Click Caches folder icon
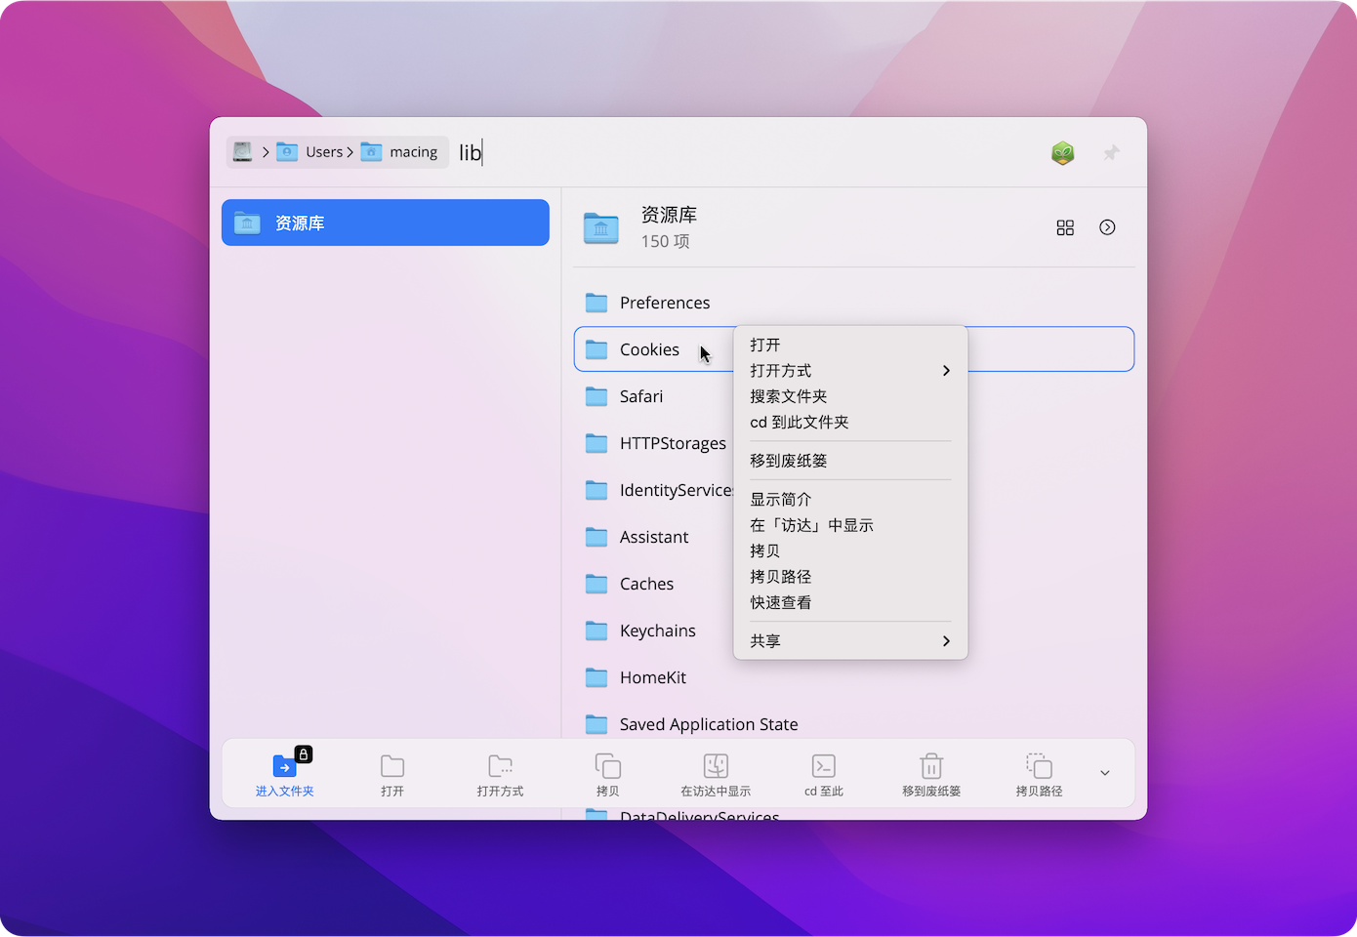This screenshot has width=1357, height=937. 596,584
